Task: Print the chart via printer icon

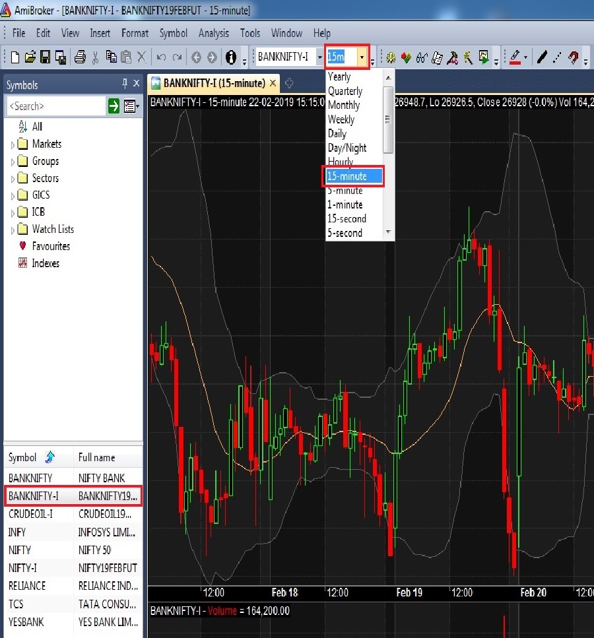Action: click(81, 57)
